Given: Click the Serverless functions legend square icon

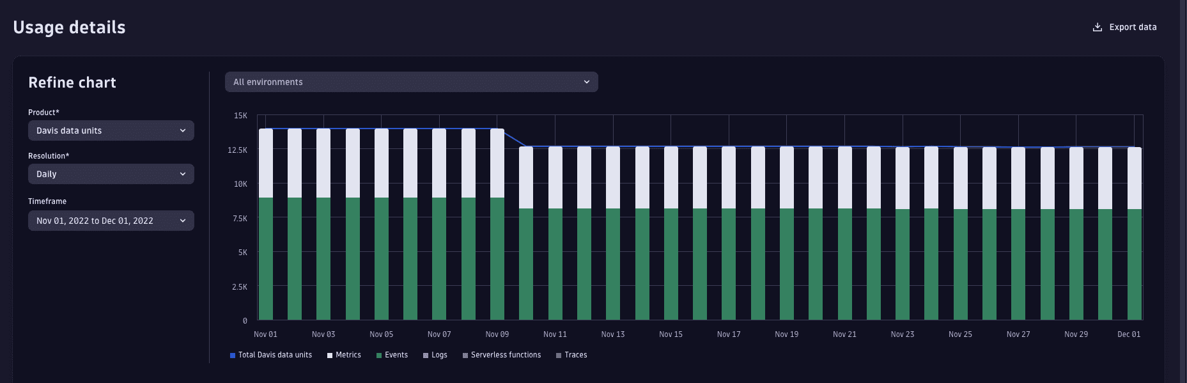Looking at the screenshot, I should (x=465, y=356).
